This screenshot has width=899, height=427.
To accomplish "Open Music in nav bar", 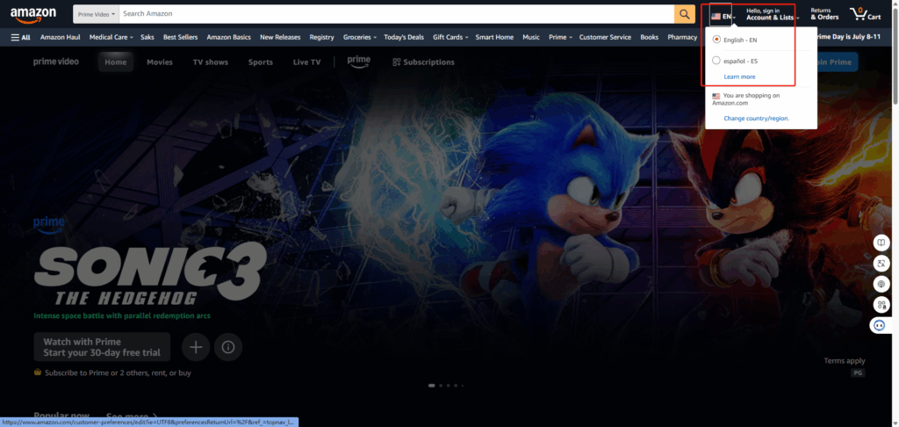I will 531,37.
